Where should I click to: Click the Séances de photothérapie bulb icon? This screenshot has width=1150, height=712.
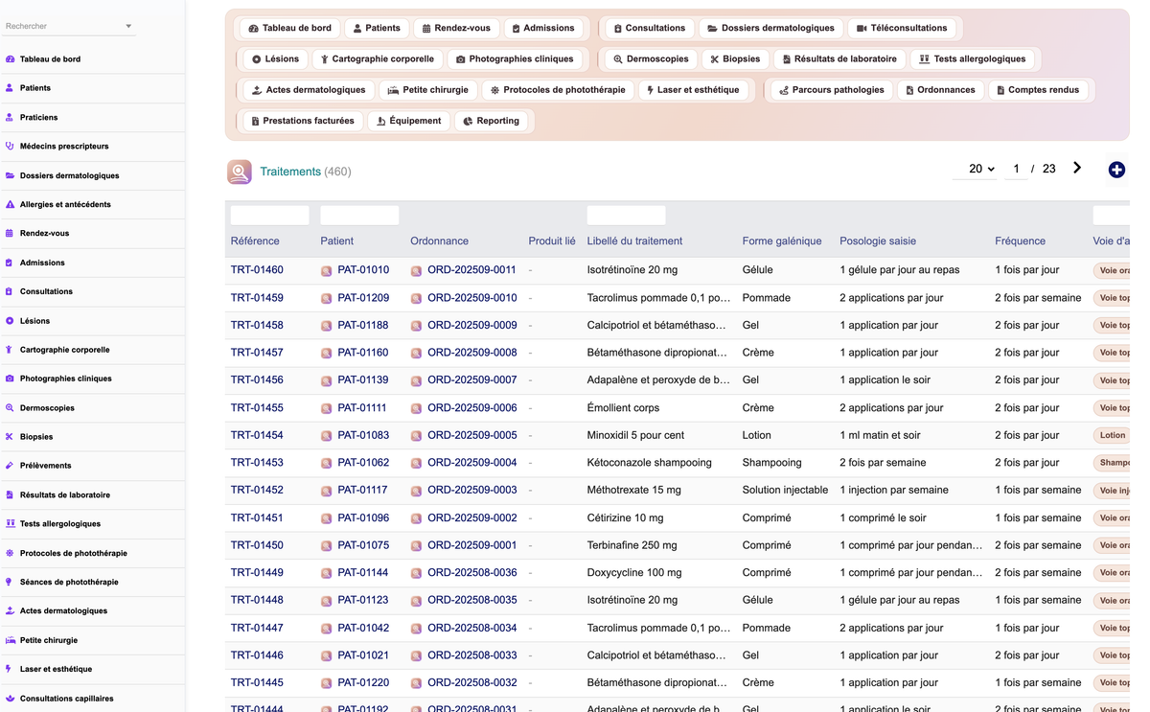(x=10, y=582)
